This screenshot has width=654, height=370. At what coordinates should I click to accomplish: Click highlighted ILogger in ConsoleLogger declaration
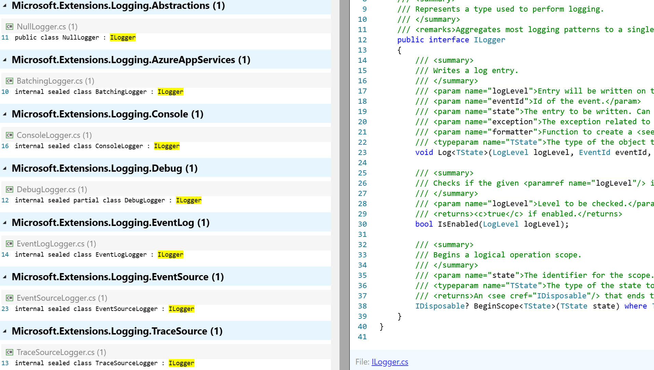pos(167,146)
